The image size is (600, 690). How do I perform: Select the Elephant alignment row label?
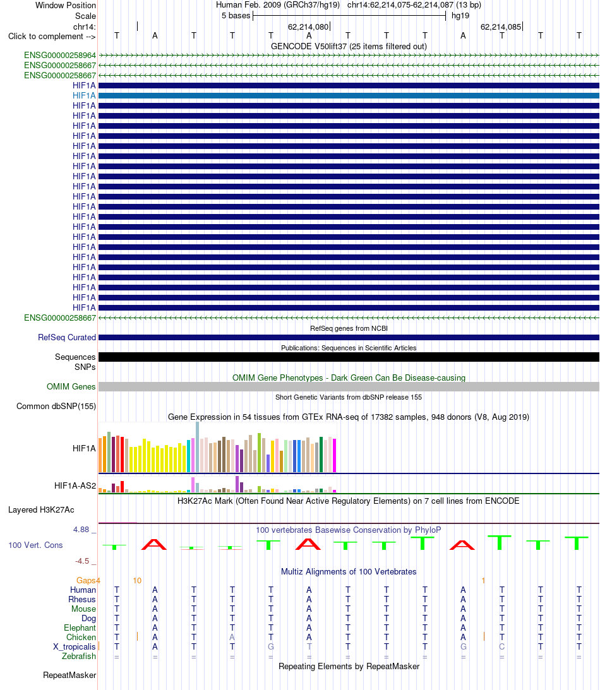pos(80,628)
